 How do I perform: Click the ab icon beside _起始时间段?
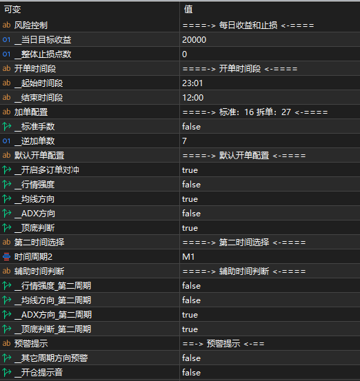[x=7, y=83]
